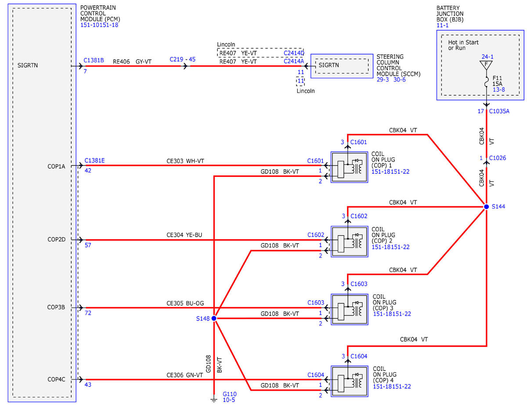Click the 24-1 power feed triangle

pyautogui.click(x=487, y=65)
